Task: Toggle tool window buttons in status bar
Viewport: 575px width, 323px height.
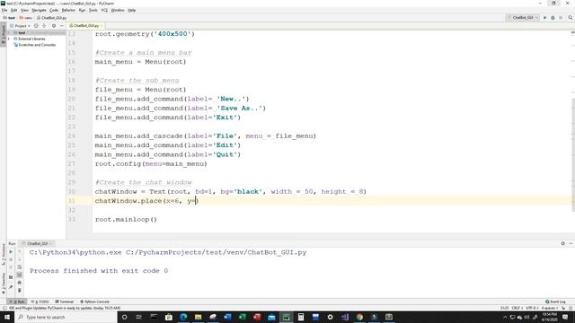Action: [4, 308]
